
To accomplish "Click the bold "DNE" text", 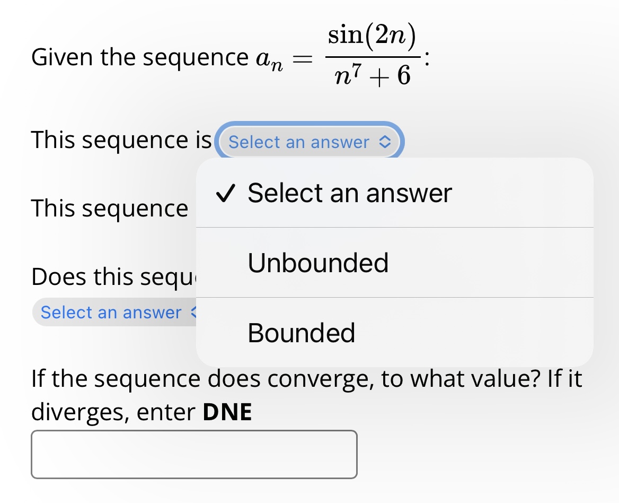I will [226, 411].
